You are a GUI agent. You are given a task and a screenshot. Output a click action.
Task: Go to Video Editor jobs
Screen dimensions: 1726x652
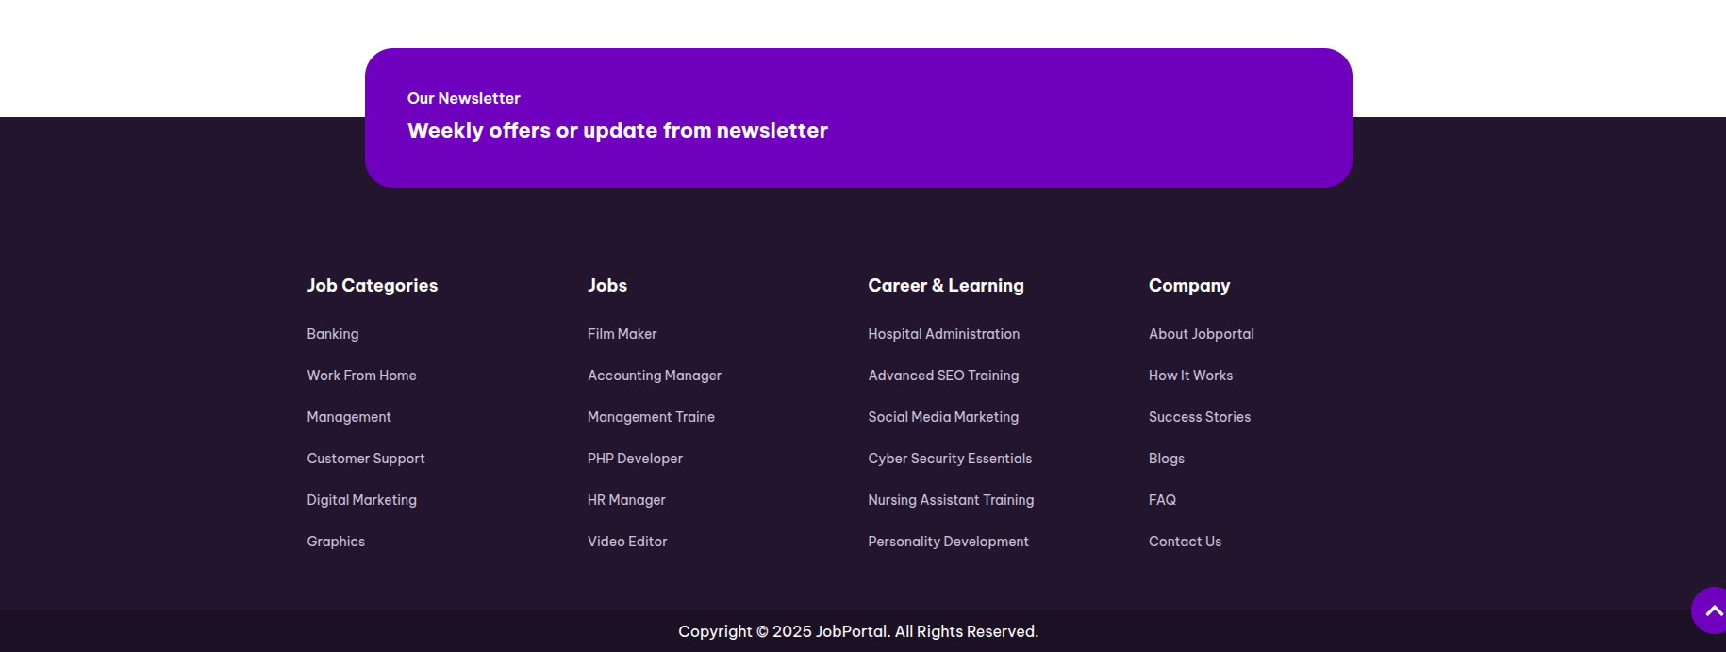coord(626,542)
